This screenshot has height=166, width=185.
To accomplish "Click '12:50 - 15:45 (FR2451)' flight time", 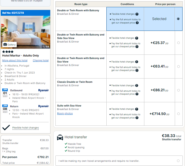I will (x=26, y=110).
